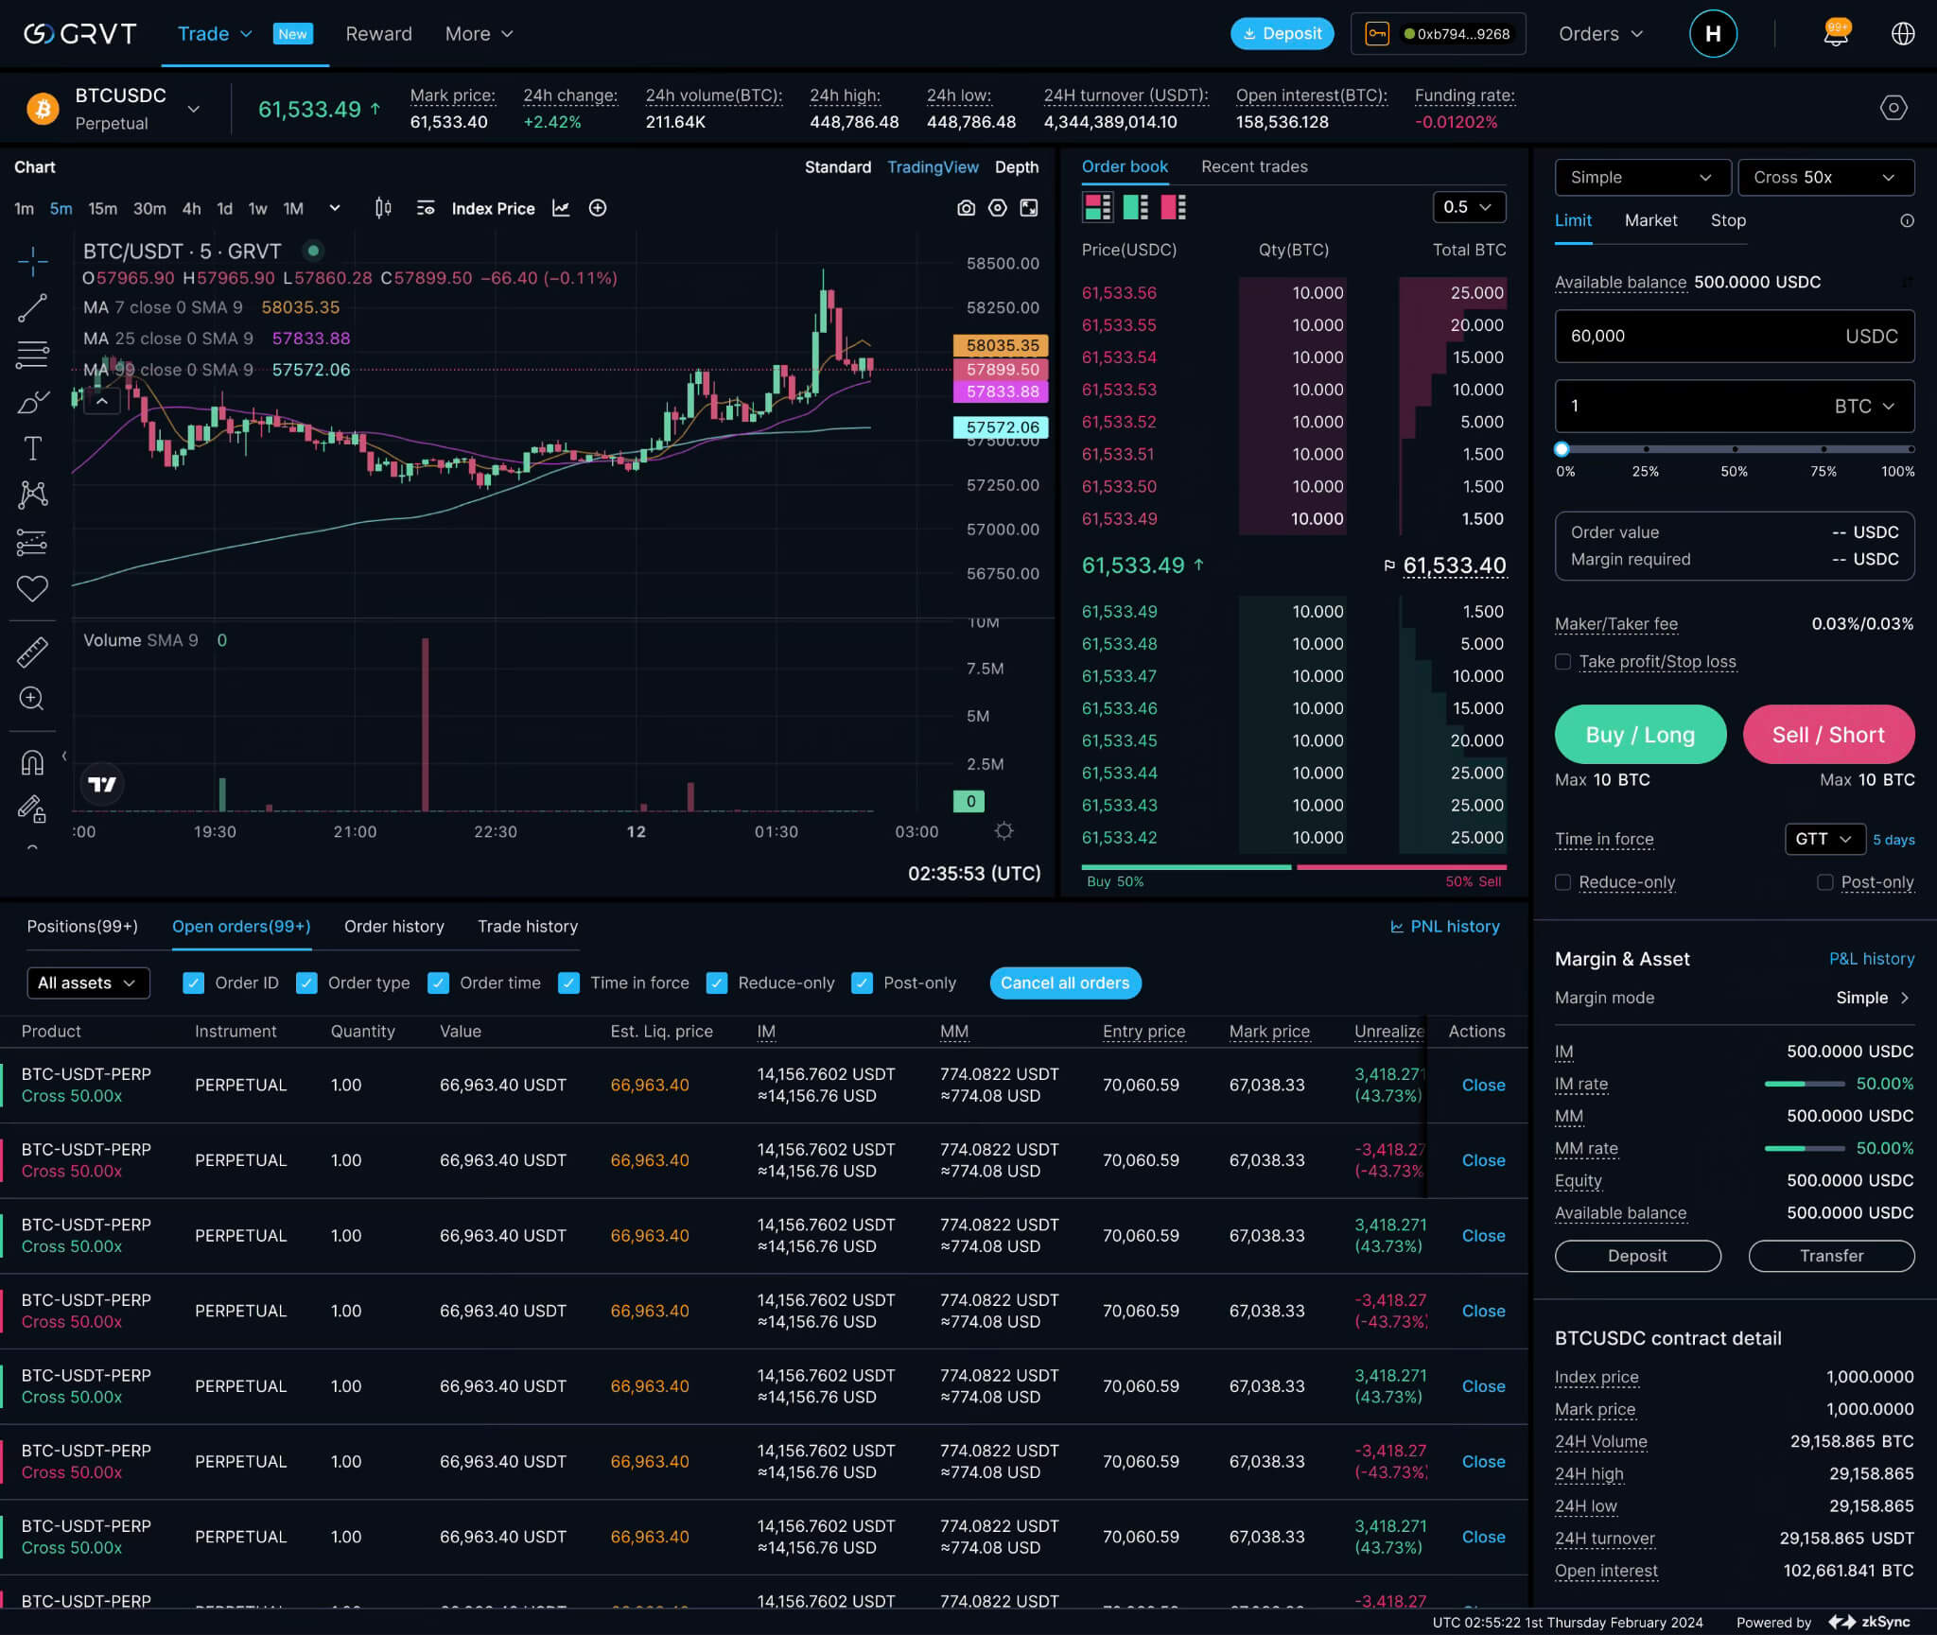Select the trend line drawing tool

click(x=32, y=307)
